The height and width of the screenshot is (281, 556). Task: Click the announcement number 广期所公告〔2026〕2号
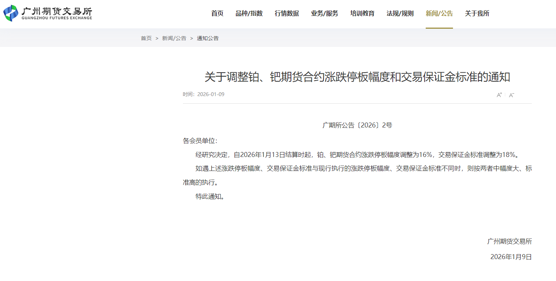[357, 125]
